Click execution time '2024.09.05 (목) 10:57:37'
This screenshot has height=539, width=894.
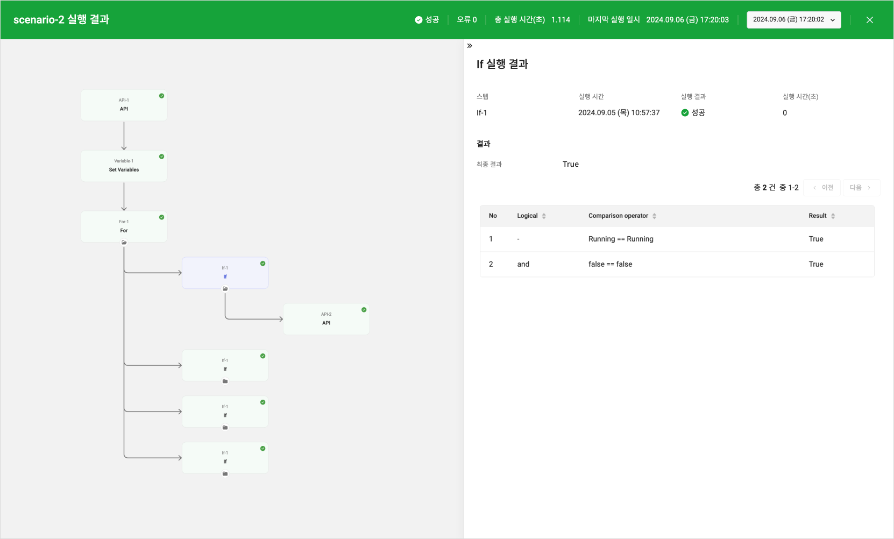point(619,113)
